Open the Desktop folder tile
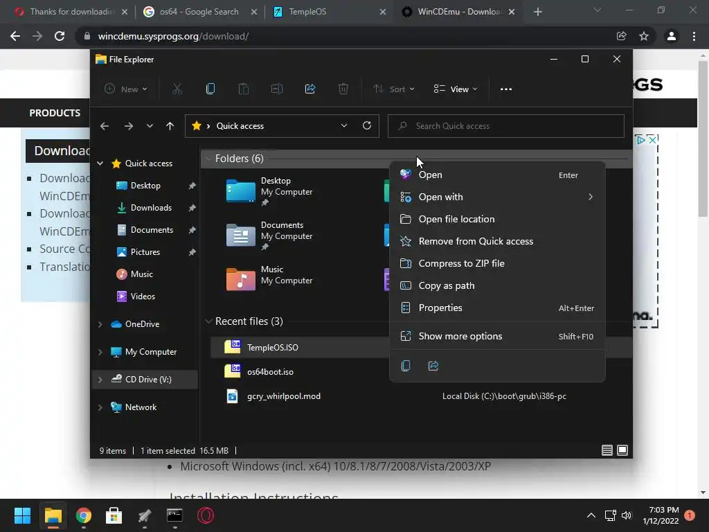Screen dimensions: 709x532 [x=269, y=191]
